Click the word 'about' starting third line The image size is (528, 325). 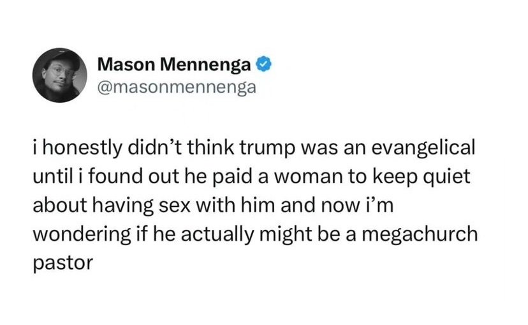point(59,206)
